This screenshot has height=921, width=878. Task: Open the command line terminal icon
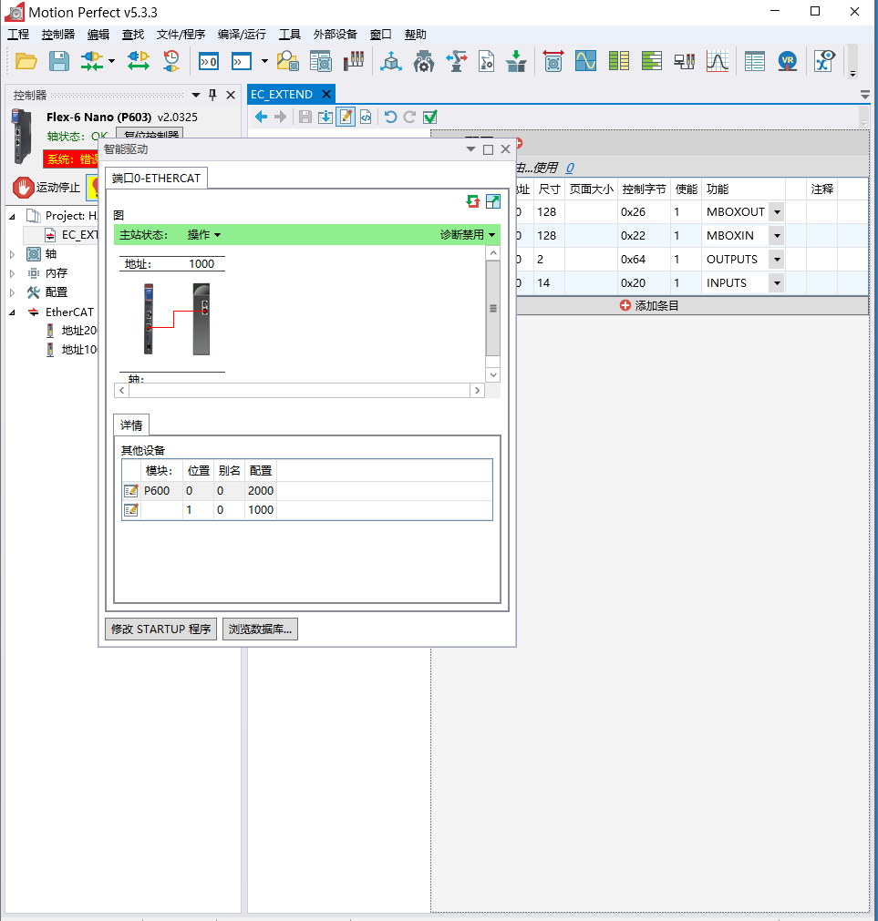[x=242, y=61]
